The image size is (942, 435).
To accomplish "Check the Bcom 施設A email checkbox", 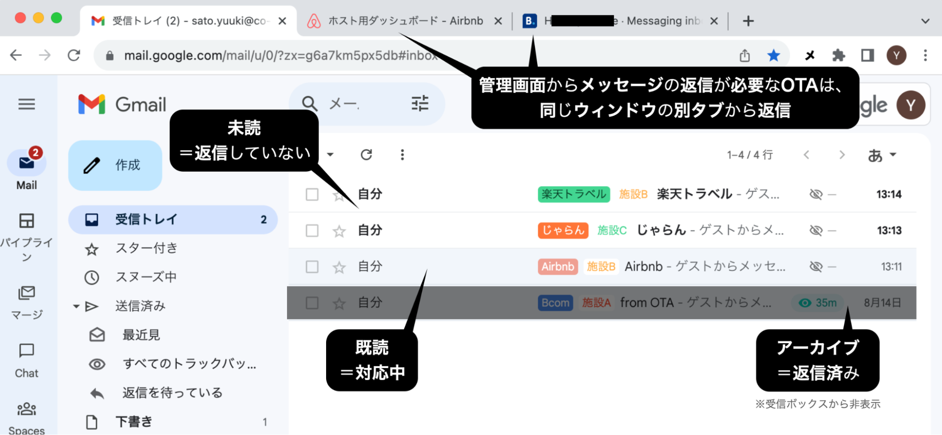I will pos(312,303).
